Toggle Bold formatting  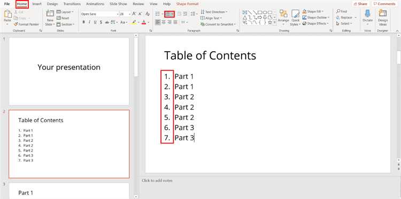pos(83,22)
